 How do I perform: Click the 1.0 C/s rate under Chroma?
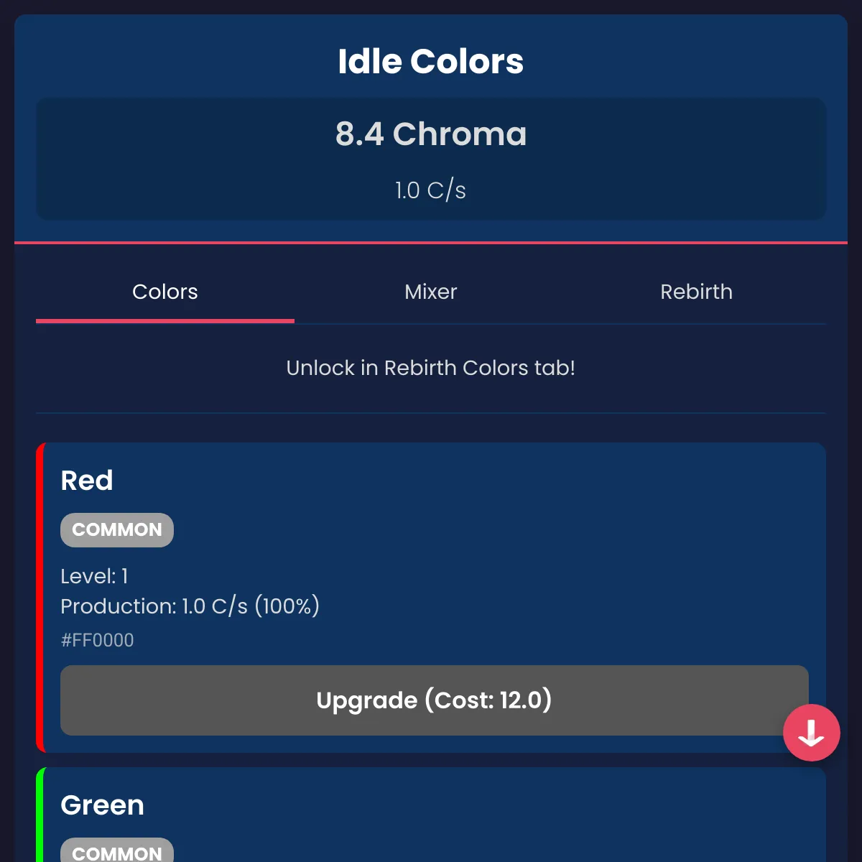(431, 190)
